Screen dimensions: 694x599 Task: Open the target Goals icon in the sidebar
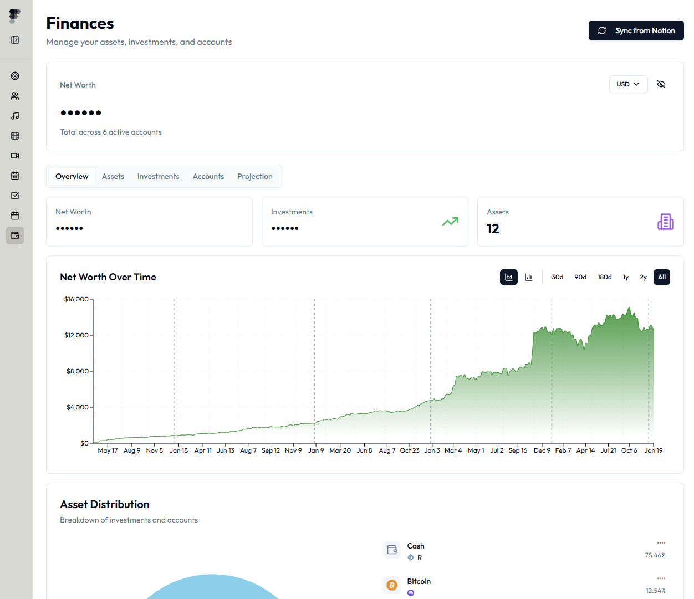[15, 76]
